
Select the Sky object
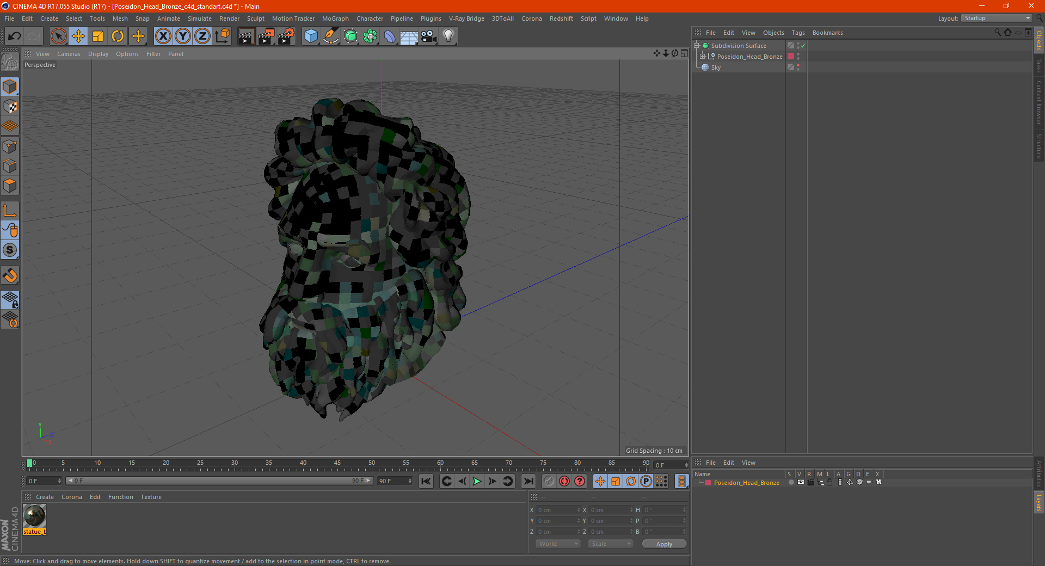pyautogui.click(x=716, y=67)
